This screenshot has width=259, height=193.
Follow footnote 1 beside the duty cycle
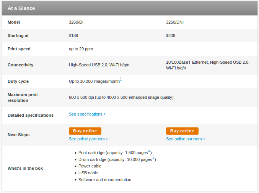click(x=121, y=79)
